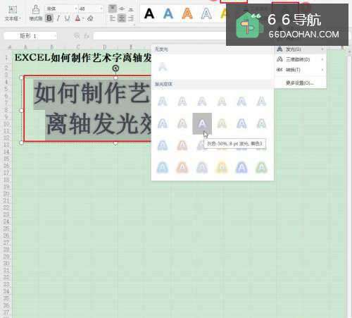Click the rotation handle above the text box
The height and width of the screenshot is (318, 352).
tap(115, 68)
